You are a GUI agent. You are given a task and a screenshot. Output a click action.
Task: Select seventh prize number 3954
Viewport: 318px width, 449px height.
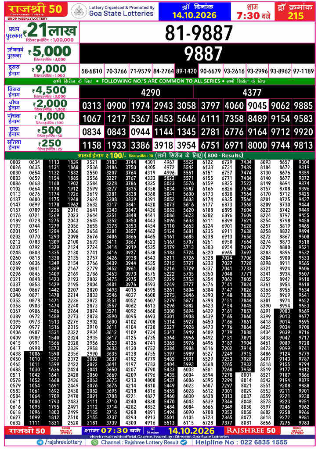click(186, 145)
